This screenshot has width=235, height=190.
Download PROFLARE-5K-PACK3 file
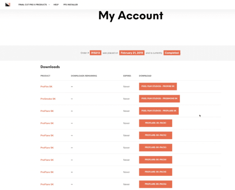coord(155,147)
